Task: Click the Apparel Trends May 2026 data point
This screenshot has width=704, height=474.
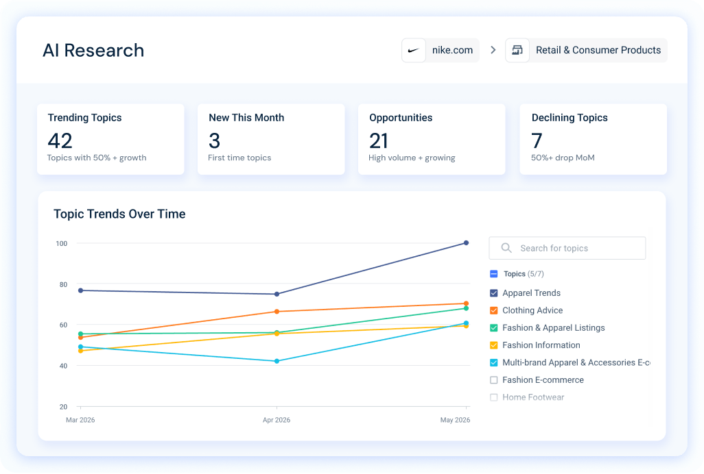Action: tap(466, 243)
